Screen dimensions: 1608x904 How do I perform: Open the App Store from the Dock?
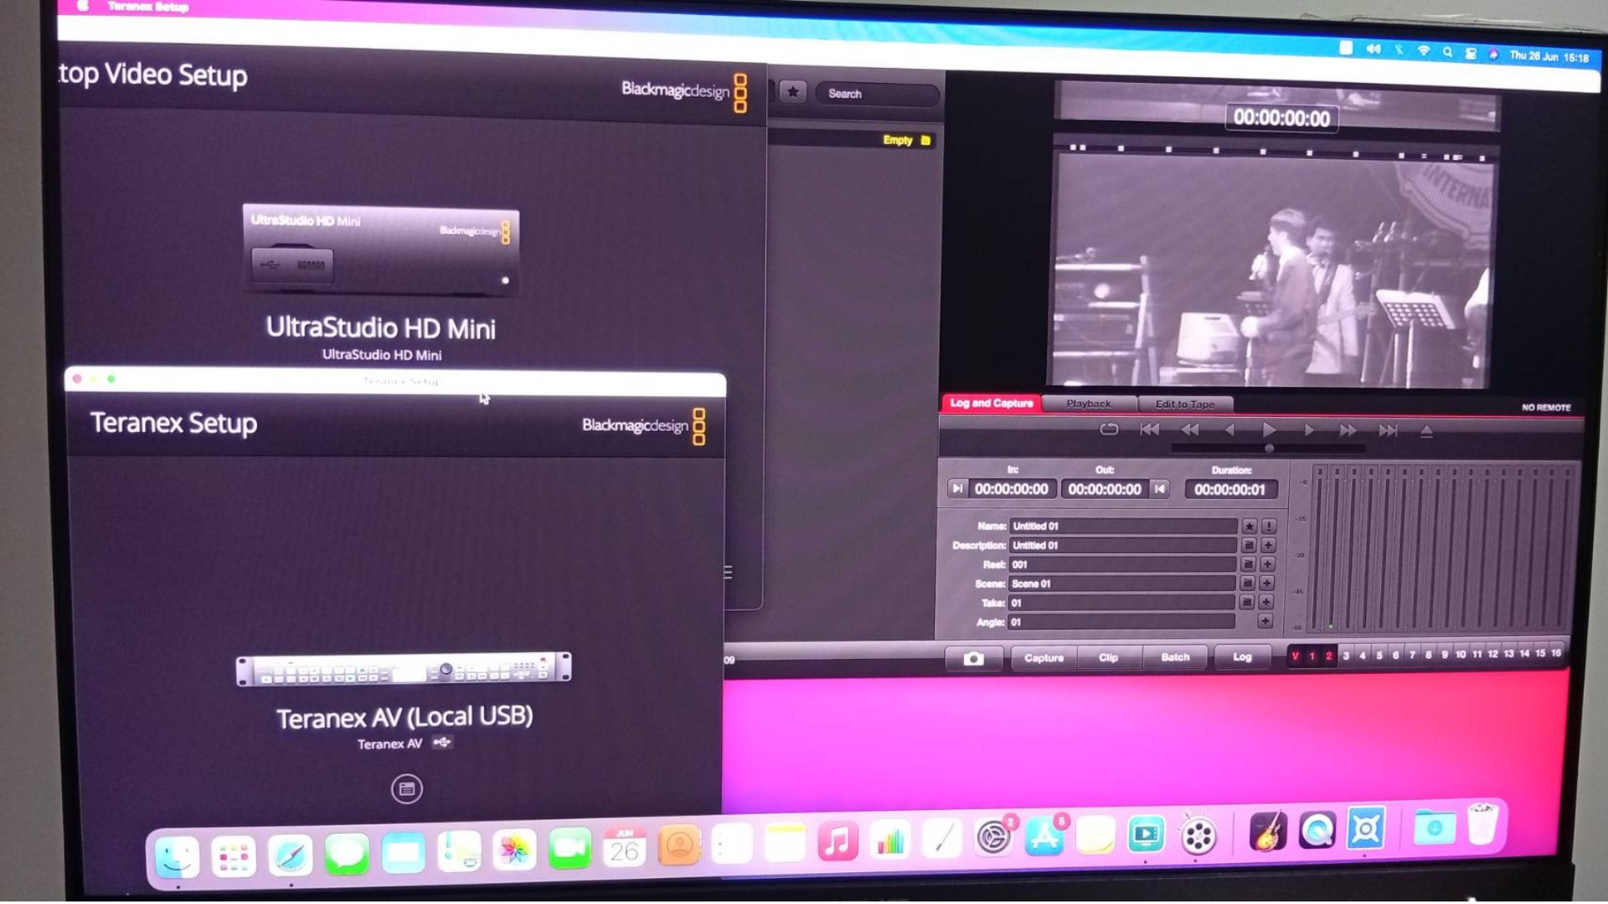tap(1044, 837)
